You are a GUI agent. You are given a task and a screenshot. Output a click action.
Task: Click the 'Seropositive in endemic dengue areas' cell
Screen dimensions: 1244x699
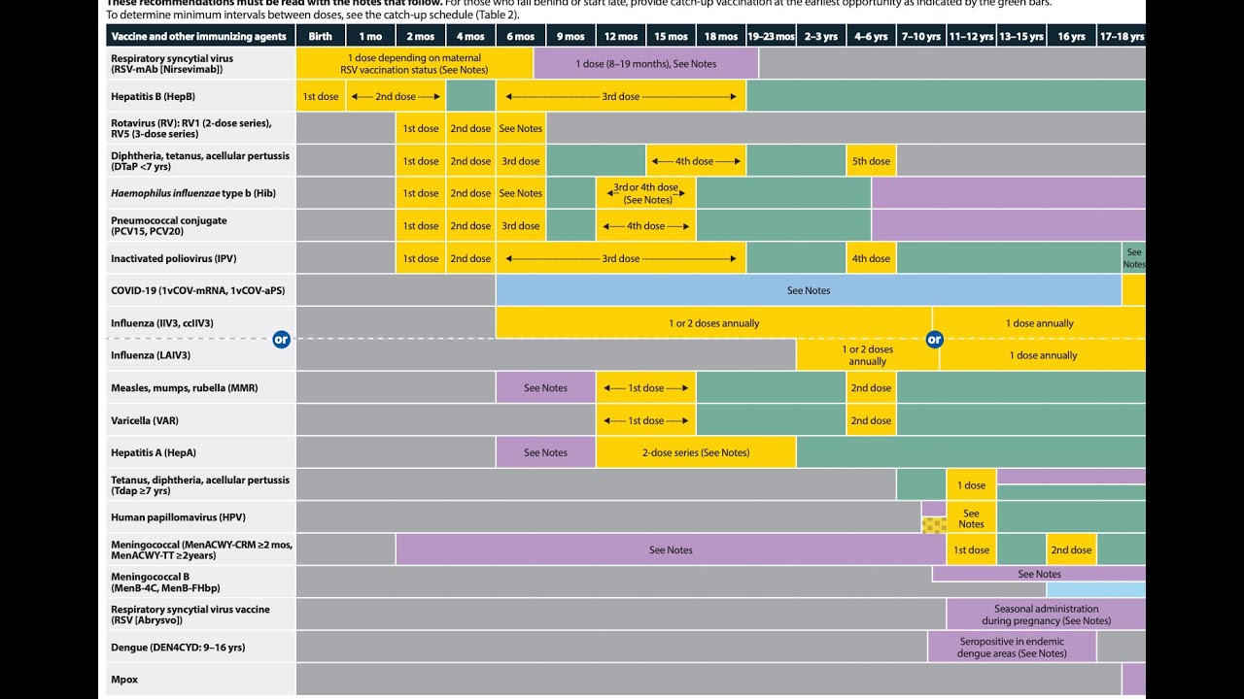tap(1012, 647)
